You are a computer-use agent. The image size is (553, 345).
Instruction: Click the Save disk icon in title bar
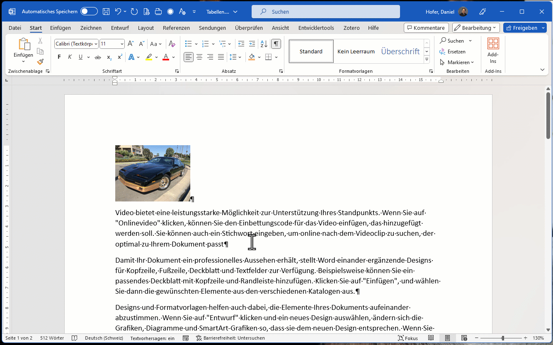[106, 12]
